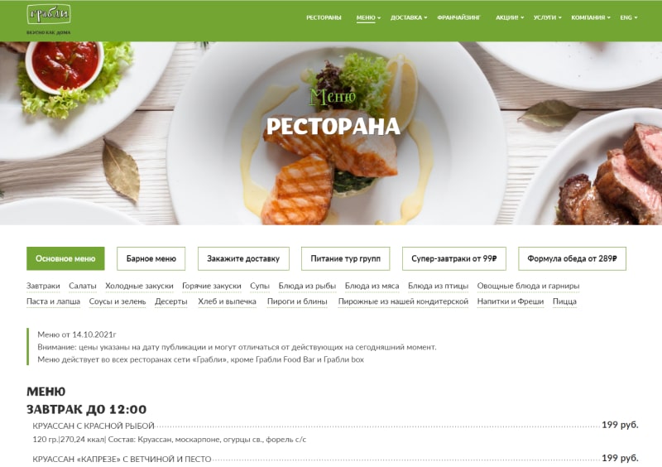Screen dimensions: 662x467
Task: Open Формула обеда от 289₽ offer
Action: tap(572, 258)
